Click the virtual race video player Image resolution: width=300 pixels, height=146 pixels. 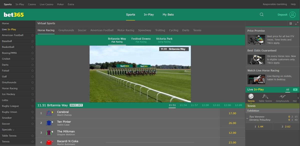pos(140,74)
